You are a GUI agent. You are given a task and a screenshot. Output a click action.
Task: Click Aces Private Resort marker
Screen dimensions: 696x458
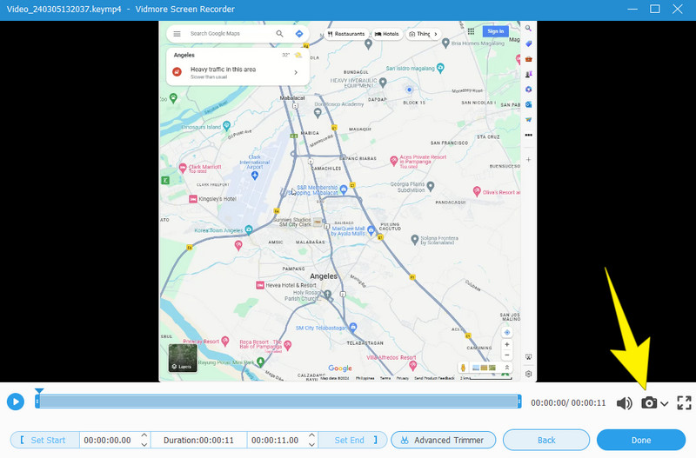point(394,161)
